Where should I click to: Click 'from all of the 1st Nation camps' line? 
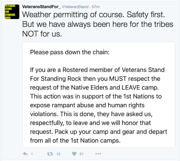pos(75,140)
